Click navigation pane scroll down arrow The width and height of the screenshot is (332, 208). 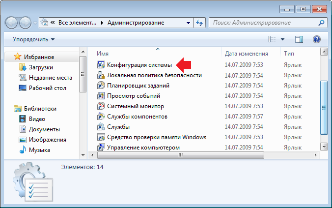(x=83, y=155)
